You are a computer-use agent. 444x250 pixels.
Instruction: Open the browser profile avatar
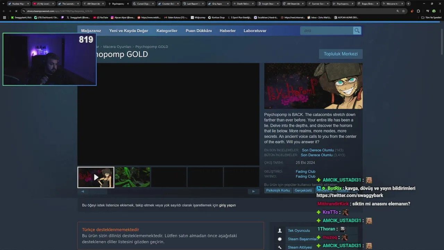(x=434, y=11)
